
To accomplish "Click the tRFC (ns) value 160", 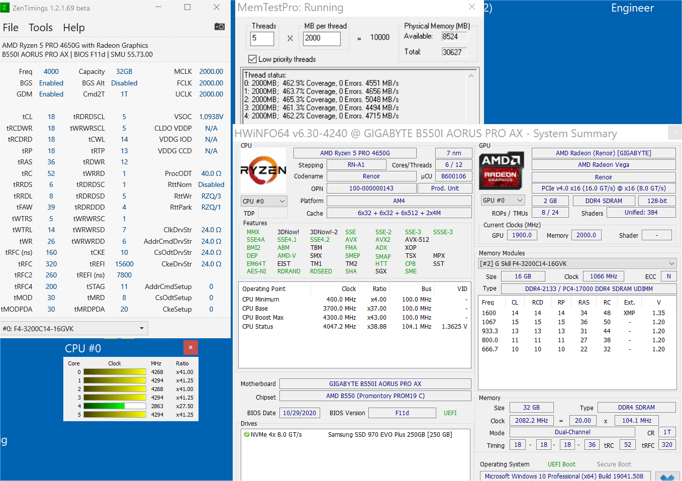I will (x=51, y=252).
